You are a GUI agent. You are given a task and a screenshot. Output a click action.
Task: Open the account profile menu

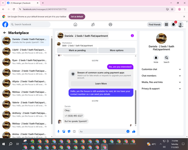(x=180, y=24)
